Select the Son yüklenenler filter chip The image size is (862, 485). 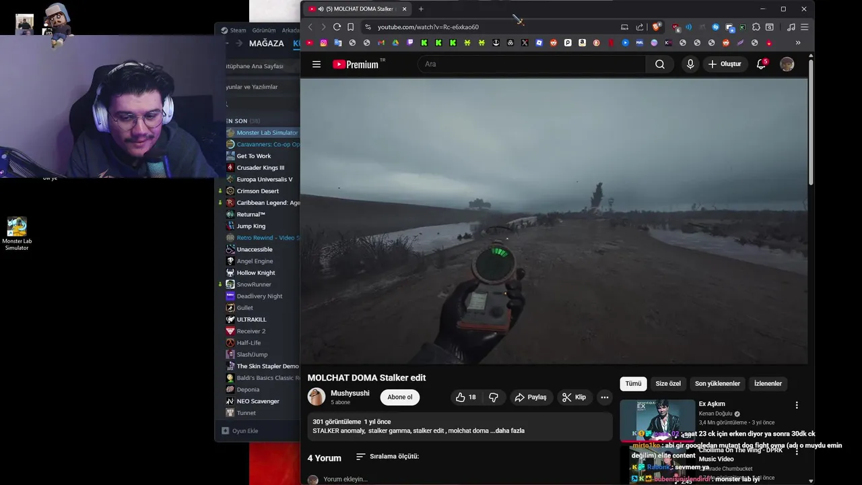coord(717,383)
